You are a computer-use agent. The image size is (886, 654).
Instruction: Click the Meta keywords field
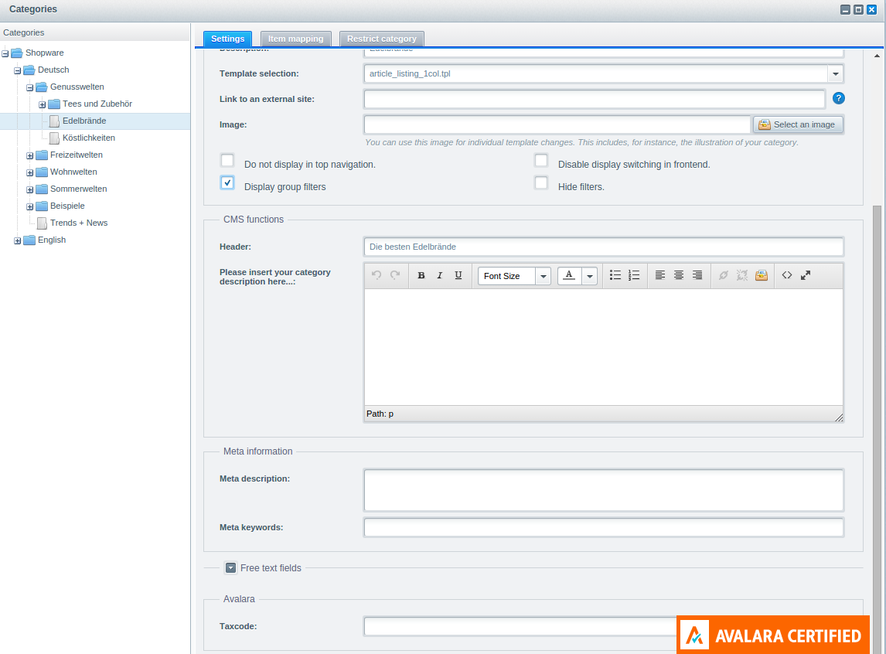point(604,527)
